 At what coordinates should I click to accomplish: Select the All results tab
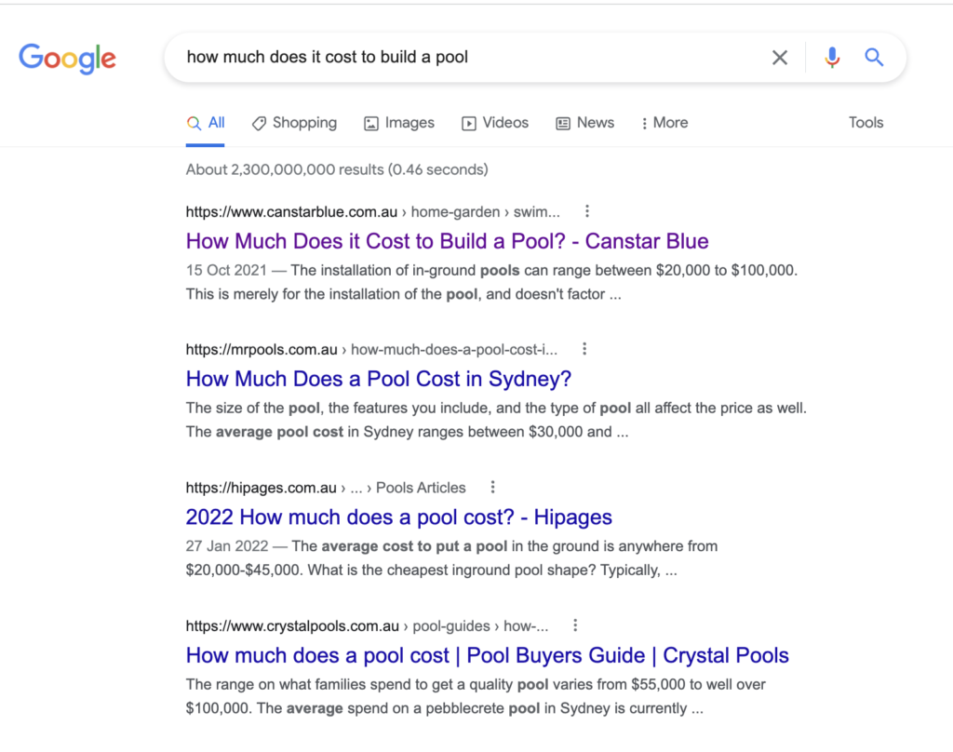pos(206,123)
